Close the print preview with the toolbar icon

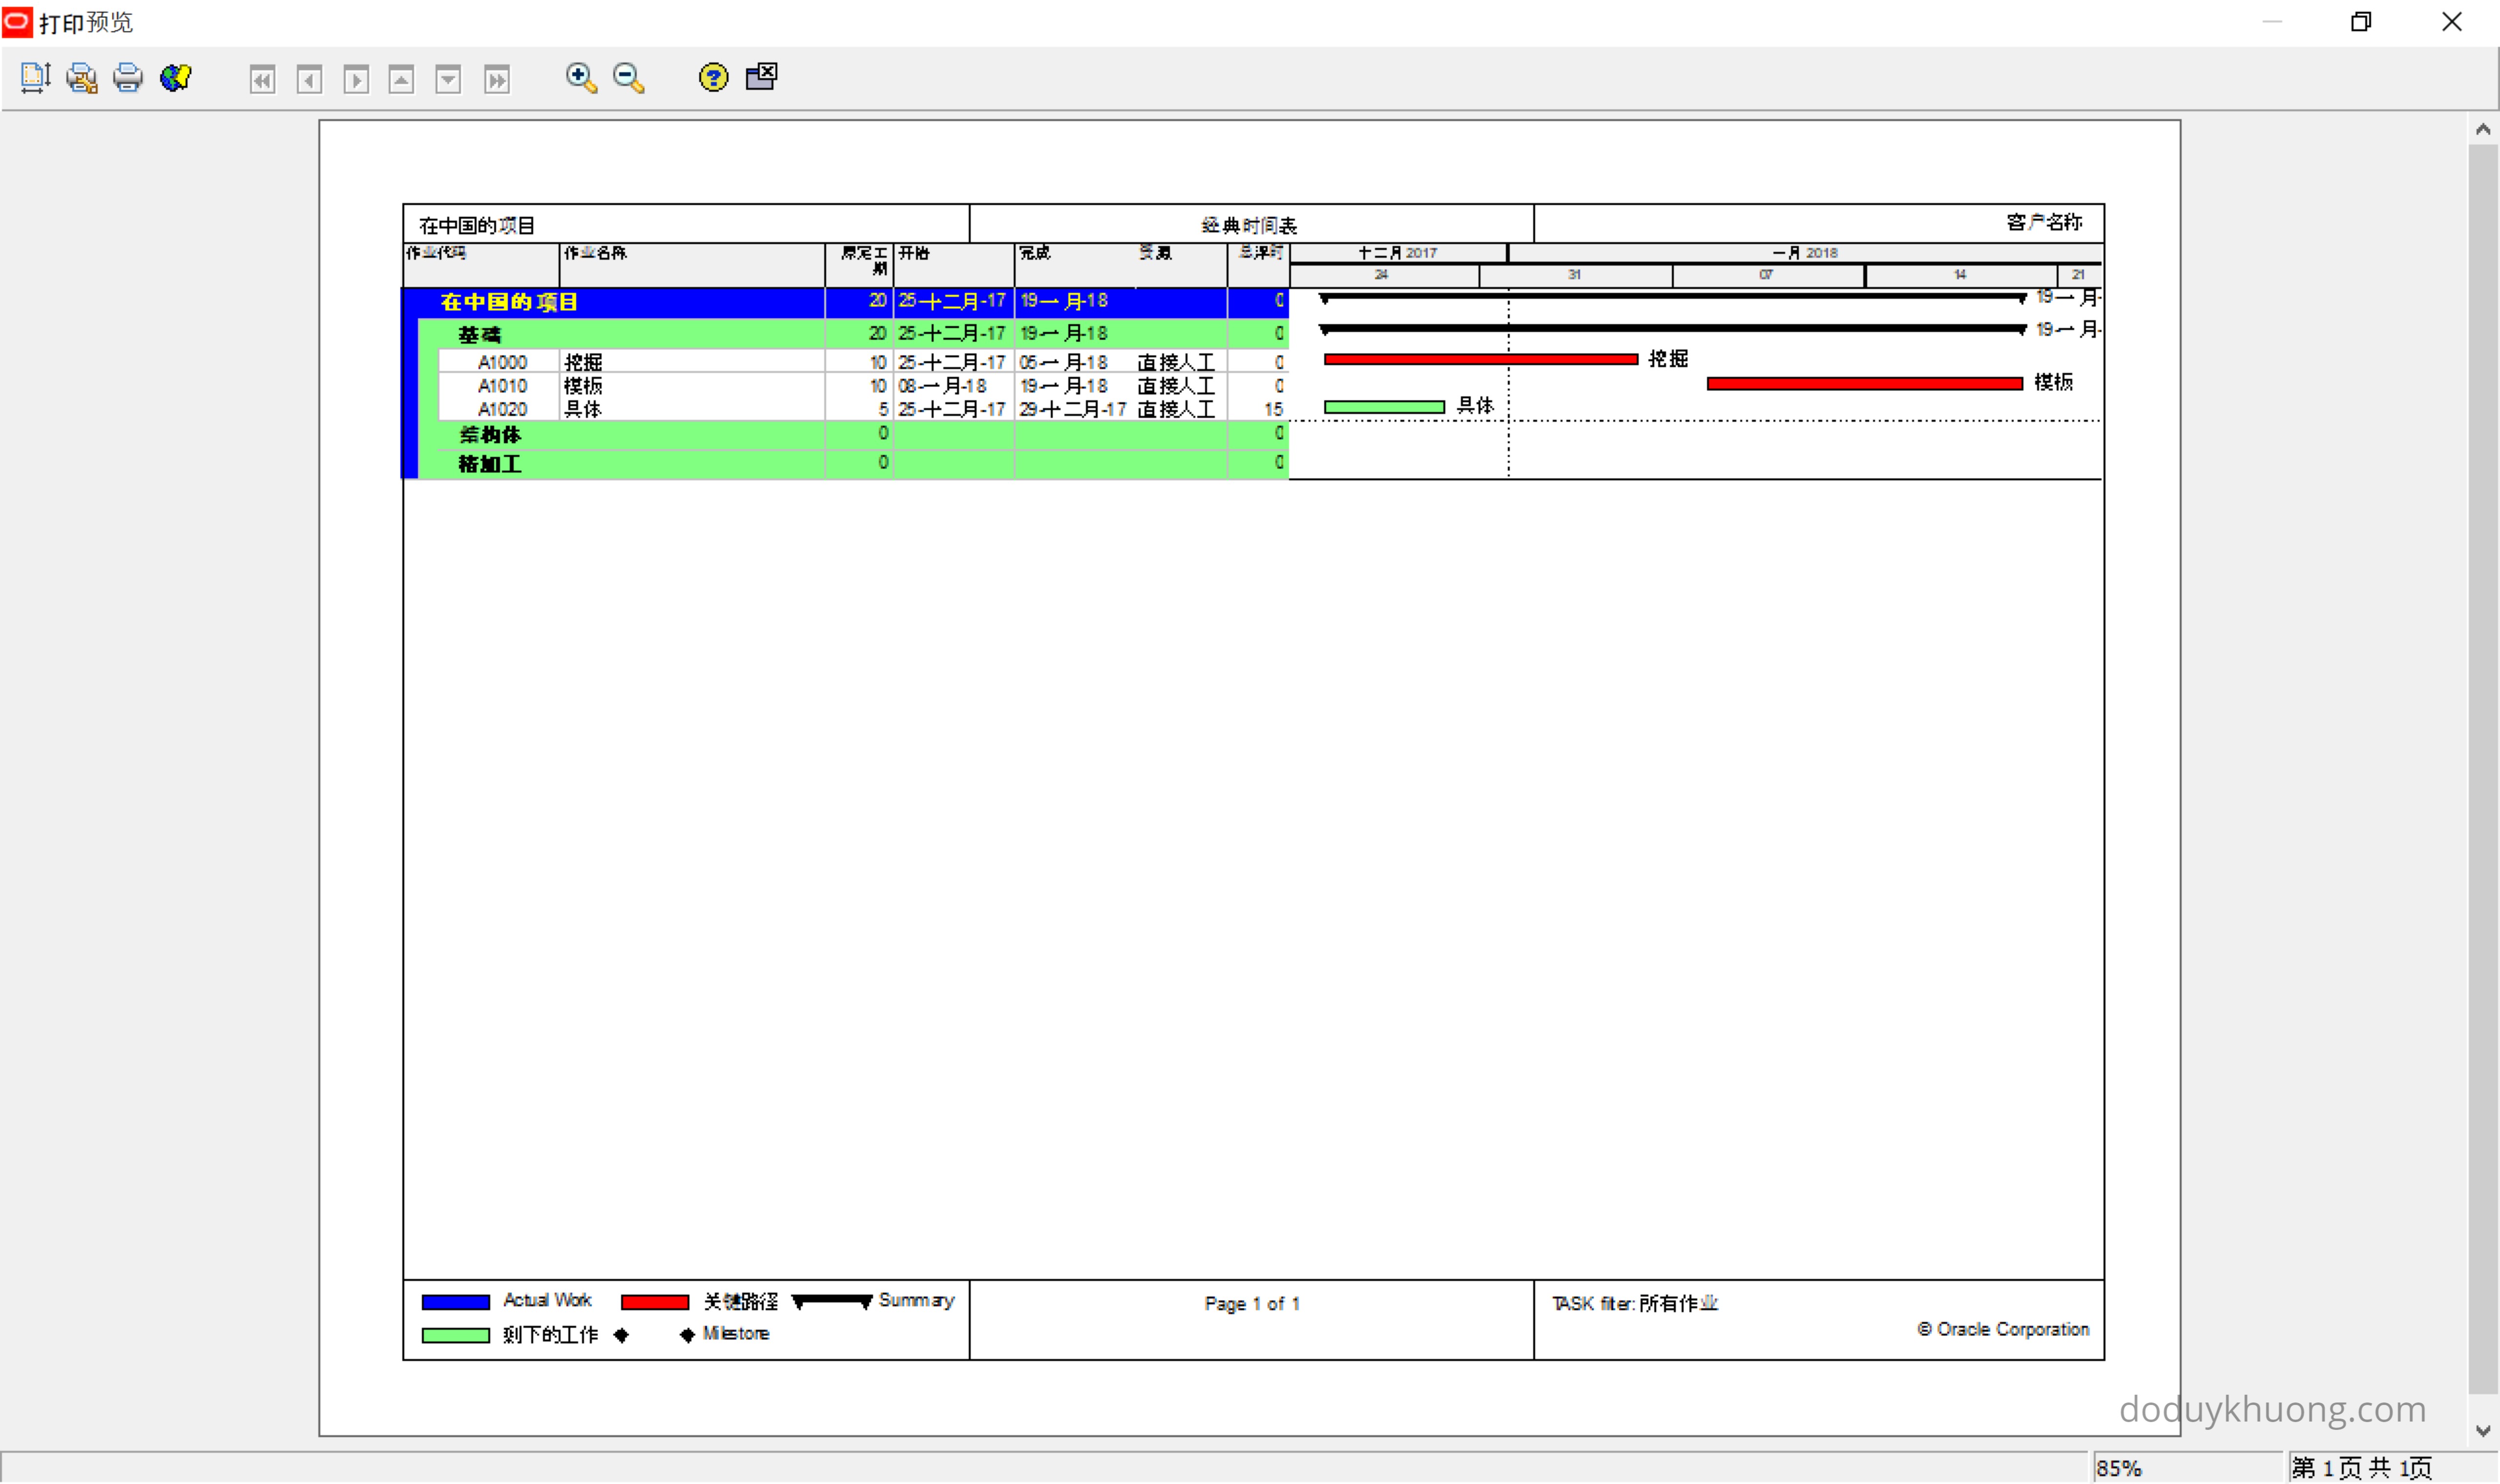tap(761, 76)
